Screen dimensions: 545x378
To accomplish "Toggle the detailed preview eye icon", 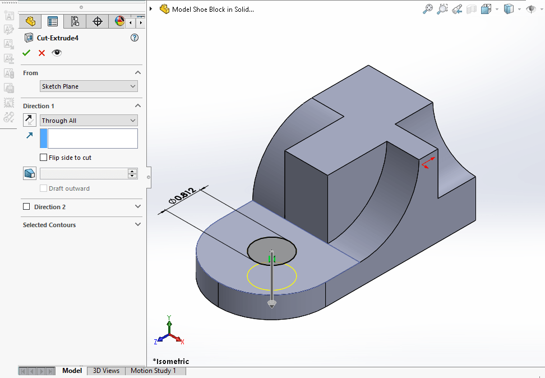I will [57, 53].
